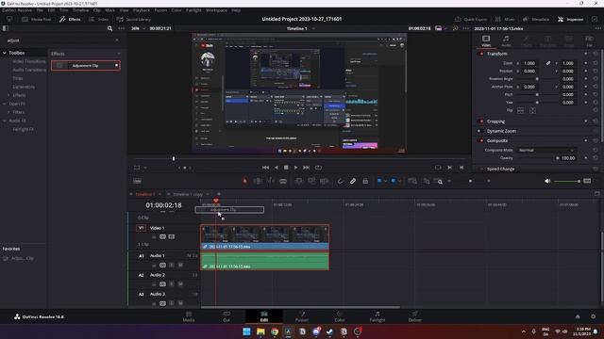Collapse the Audio FX tree
The height and width of the screenshot is (339, 604).
pos(5,121)
